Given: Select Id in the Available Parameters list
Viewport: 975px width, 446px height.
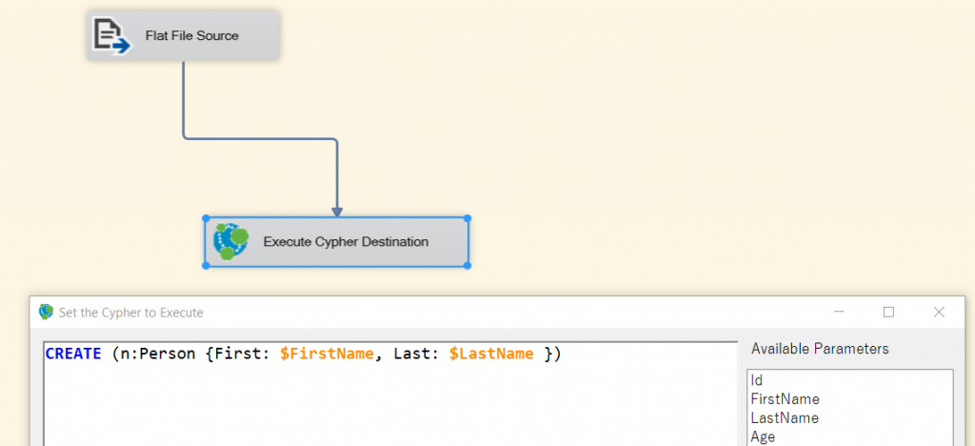Looking at the screenshot, I should pyautogui.click(x=850, y=380).
